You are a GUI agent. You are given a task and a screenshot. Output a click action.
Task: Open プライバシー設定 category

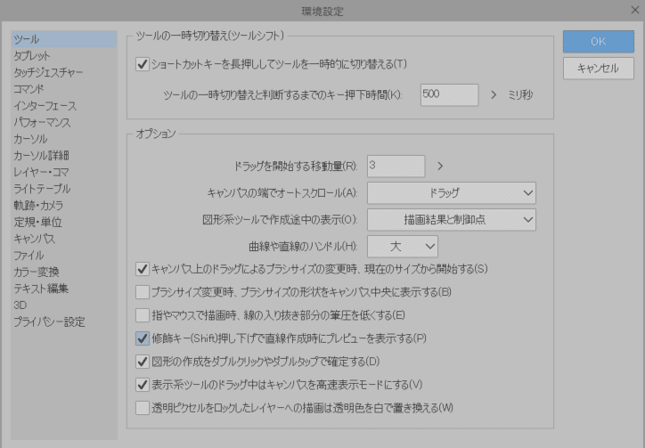pos(49,322)
